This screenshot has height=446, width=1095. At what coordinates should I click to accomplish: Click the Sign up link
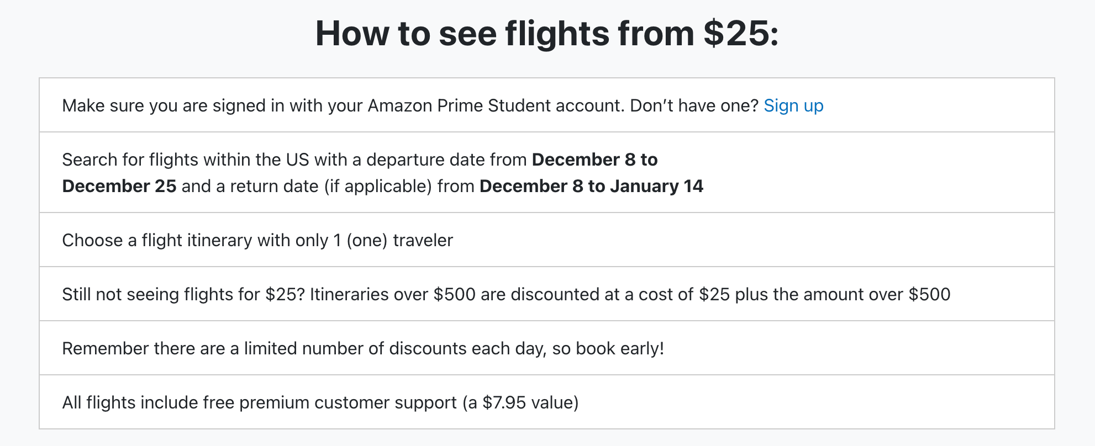point(793,105)
